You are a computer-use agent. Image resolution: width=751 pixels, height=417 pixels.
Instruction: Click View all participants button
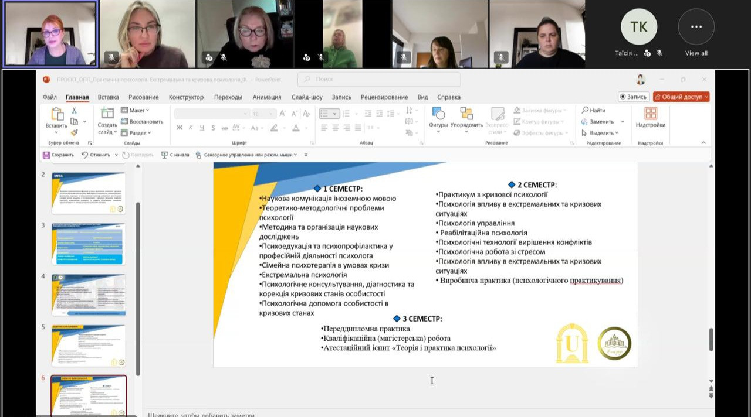(696, 33)
